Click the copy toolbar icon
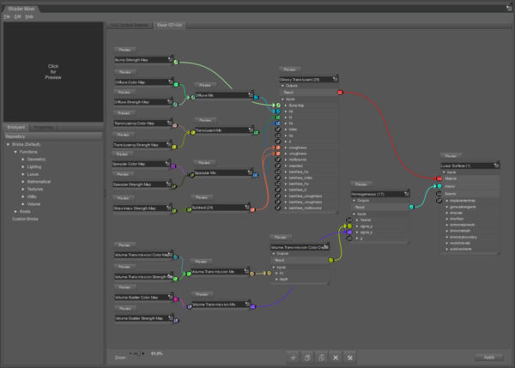This screenshot has width=515, height=368. click(307, 358)
